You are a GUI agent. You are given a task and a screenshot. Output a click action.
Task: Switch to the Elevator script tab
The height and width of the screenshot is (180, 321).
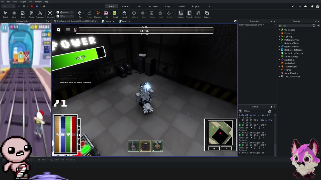[x=108, y=21]
